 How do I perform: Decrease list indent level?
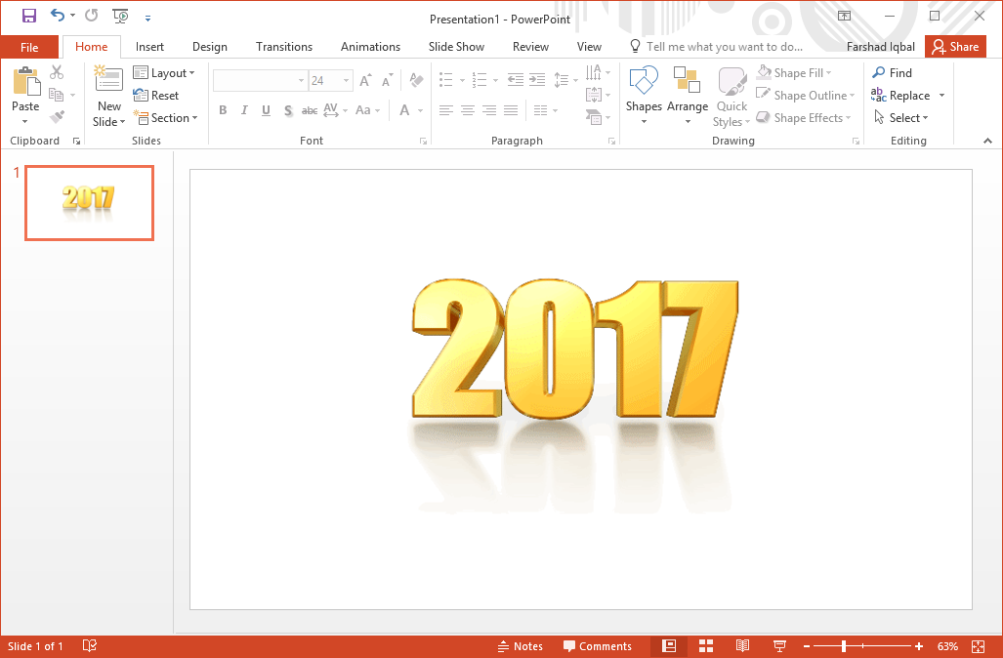pyautogui.click(x=515, y=80)
